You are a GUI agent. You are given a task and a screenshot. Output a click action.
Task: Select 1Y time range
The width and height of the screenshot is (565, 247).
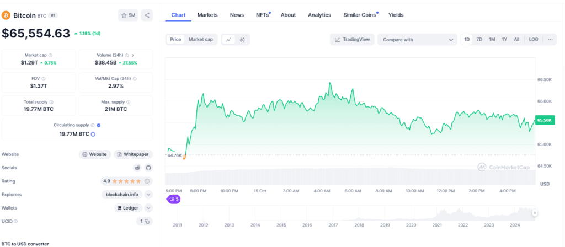tap(504, 40)
